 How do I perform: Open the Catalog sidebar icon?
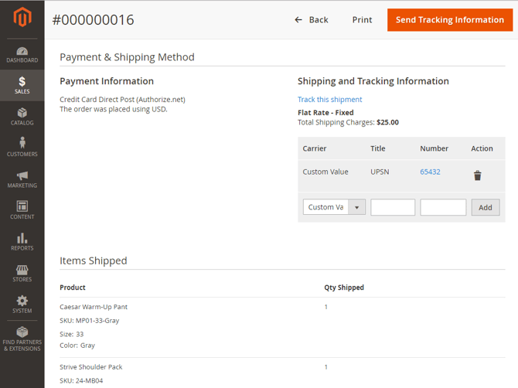coord(22,116)
